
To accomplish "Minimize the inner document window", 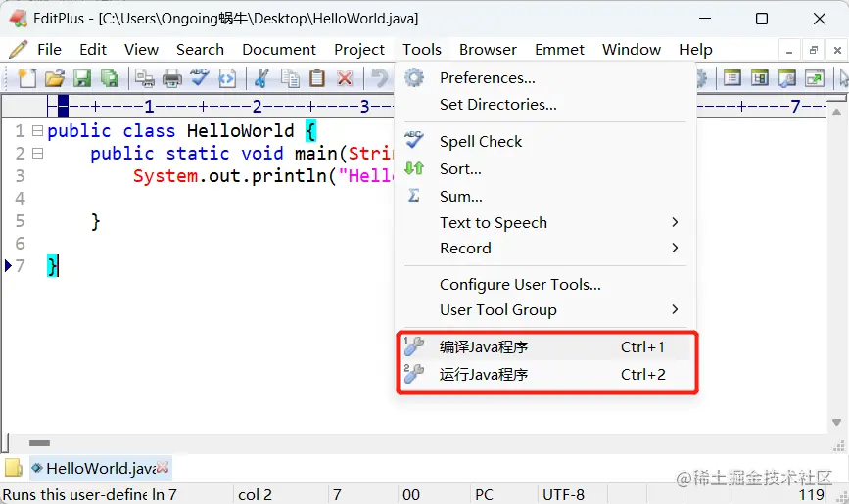I will (789, 50).
